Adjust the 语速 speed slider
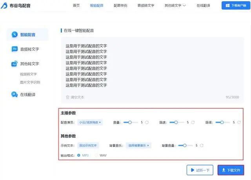The height and width of the screenshot is (180, 251). click(x=177, y=122)
